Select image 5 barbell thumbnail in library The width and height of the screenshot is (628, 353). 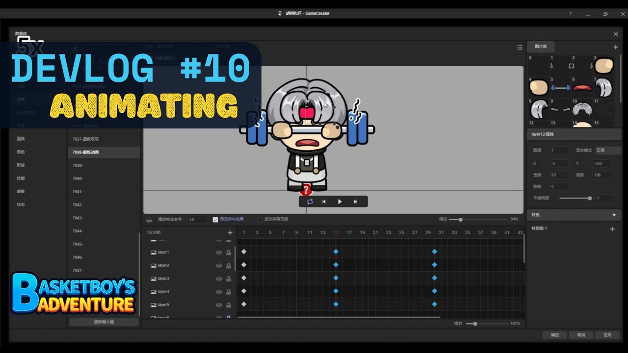[560, 88]
